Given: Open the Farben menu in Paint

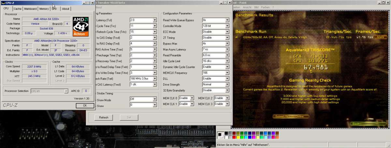Looking at the screenshot, I should (x=266, y=7).
